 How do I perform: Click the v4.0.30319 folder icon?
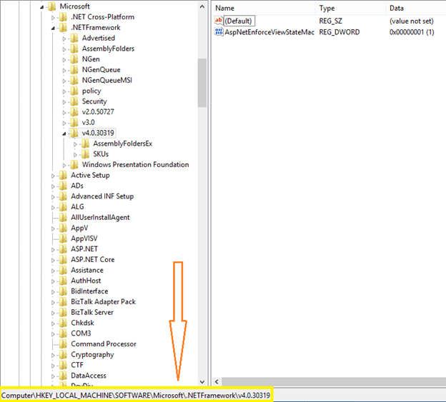[74, 133]
